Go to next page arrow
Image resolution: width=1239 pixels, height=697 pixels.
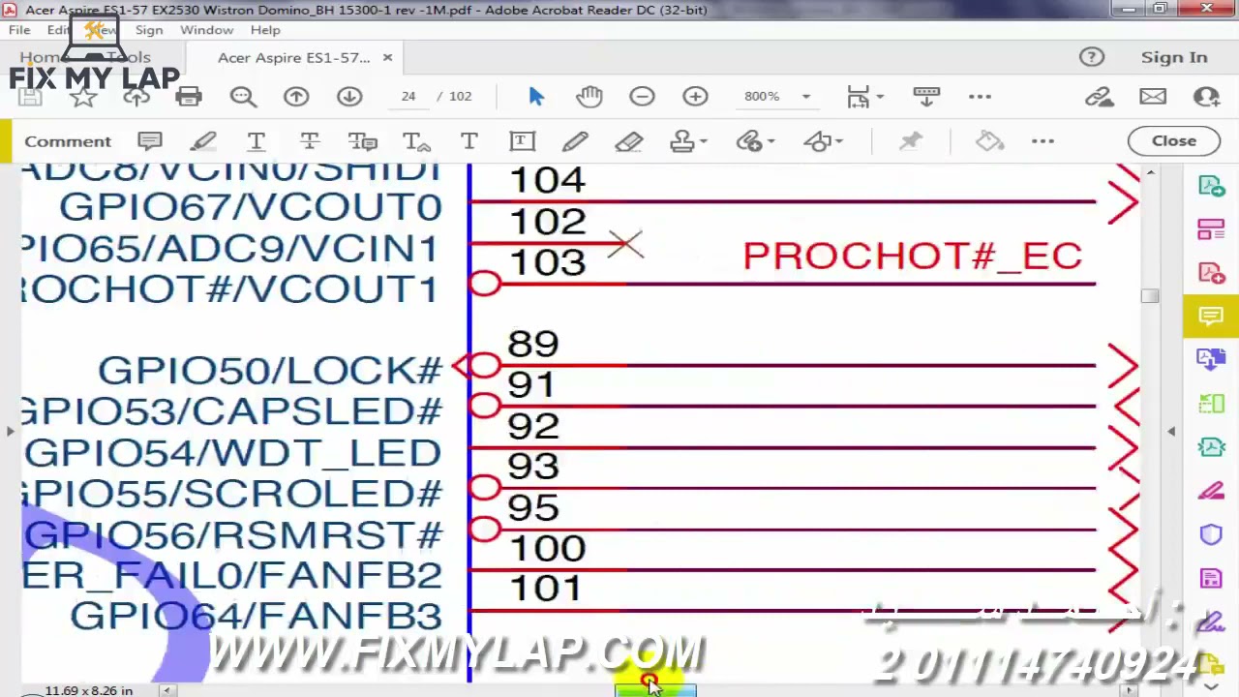349,96
